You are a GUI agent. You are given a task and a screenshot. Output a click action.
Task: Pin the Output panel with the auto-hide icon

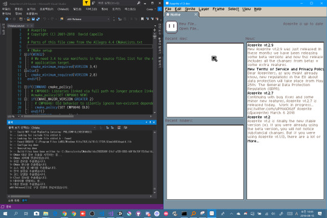point(150,122)
